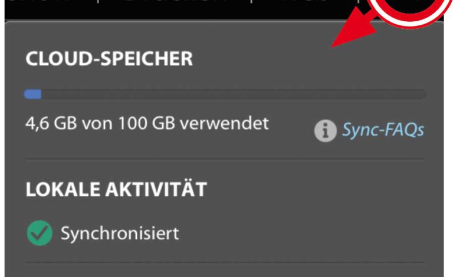Click the info icon beside Sync-FAQs
The height and width of the screenshot is (277, 460).
point(325,131)
